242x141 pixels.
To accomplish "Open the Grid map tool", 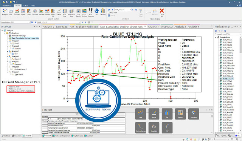I will [29, 12].
